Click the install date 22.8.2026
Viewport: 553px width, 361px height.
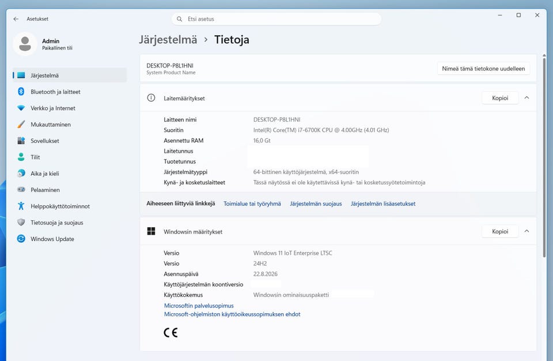(265, 274)
